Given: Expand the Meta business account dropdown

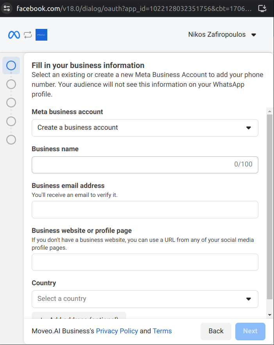Looking at the screenshot, I should coord(145,128).
